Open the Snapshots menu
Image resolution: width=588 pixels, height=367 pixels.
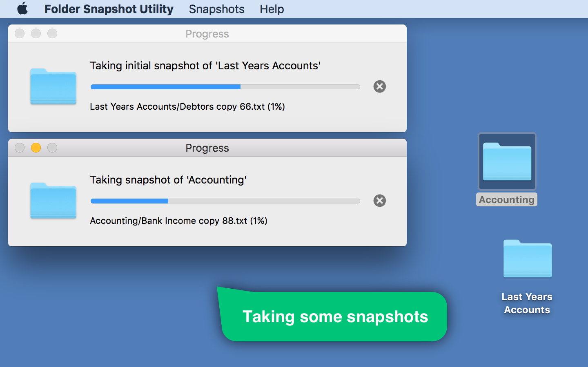[x=216, y=9]
